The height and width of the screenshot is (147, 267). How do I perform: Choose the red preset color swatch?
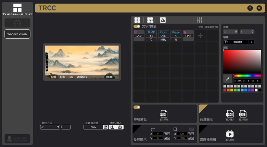coord(225,90)
